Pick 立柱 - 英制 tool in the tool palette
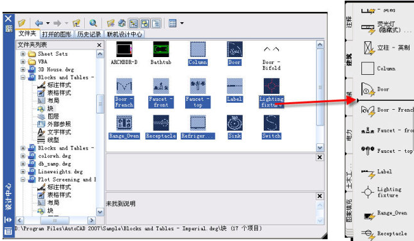414x241 pixels. (x=386, y=48)
